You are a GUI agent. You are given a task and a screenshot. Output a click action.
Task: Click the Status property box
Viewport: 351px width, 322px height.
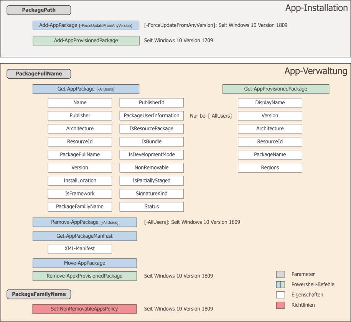(152, 206)
